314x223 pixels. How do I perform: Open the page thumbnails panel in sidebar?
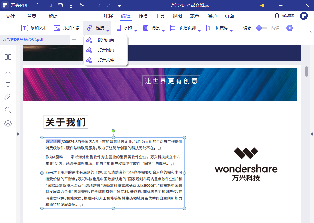click(x=8, y=57)
